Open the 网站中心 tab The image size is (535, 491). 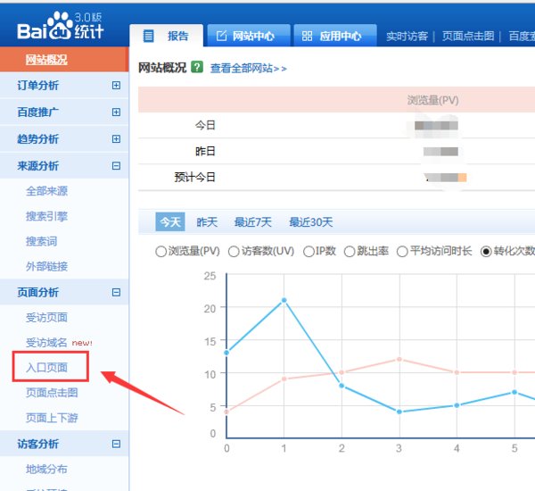[249, 36]
